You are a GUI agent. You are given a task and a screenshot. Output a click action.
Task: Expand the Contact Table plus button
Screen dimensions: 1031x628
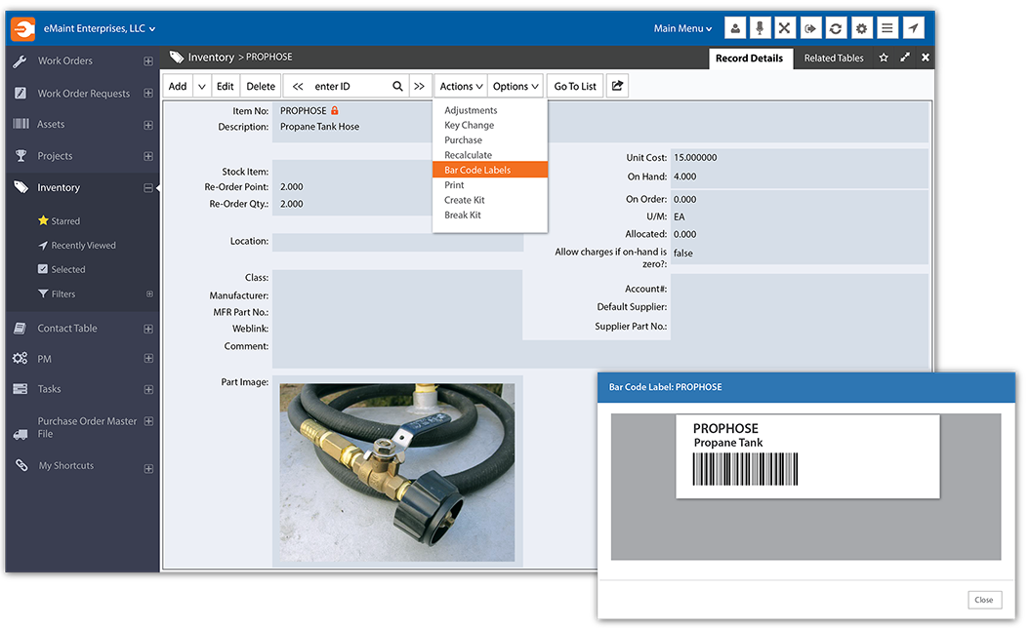click(x=148, y=329)
